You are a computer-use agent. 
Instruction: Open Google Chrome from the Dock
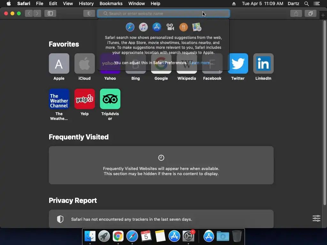[118, 236]
